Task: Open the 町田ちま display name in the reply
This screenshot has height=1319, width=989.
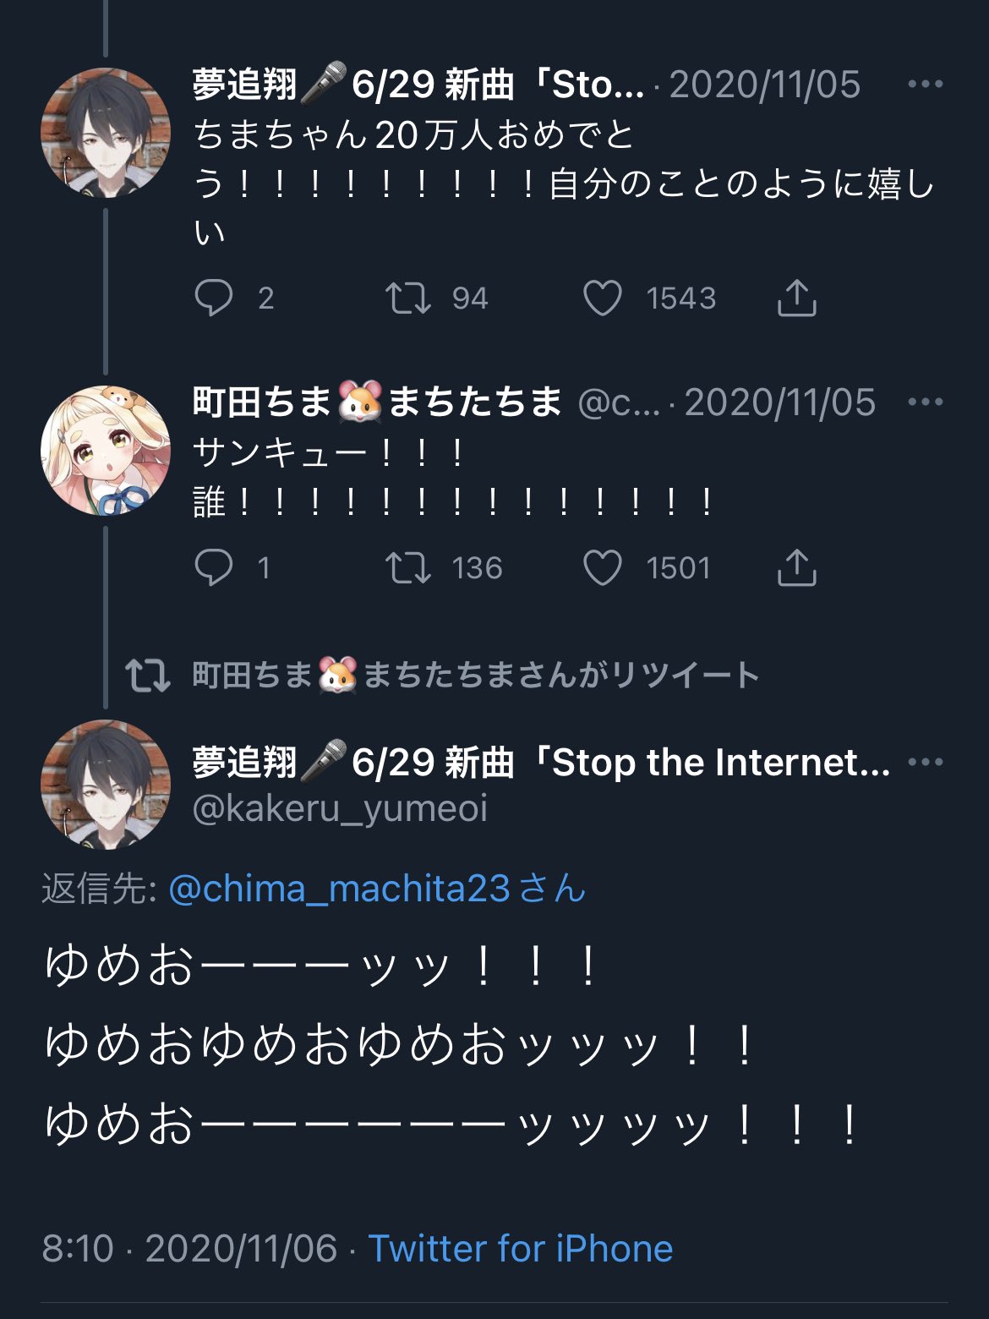Action: point(377,402)
